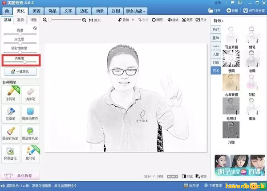Click the reset icon beside 亮度

[35, 28]
